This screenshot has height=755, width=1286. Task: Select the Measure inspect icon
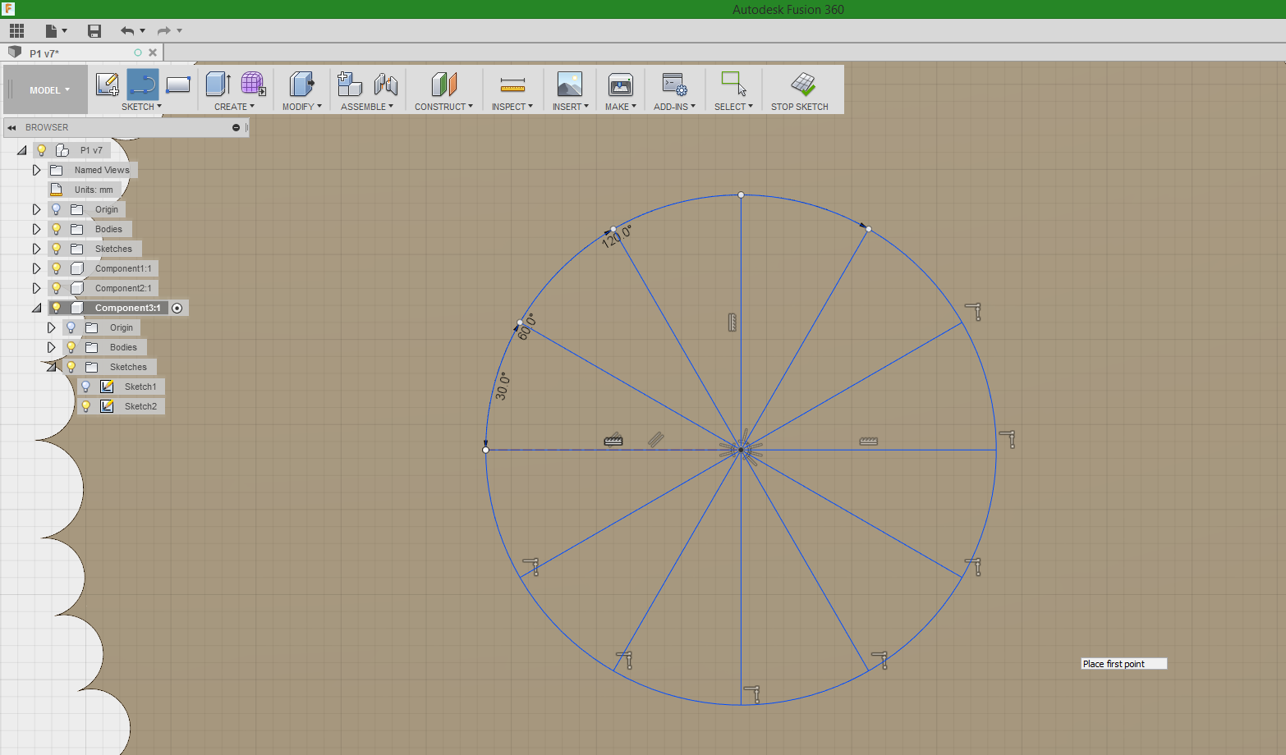tap(512, 84)
